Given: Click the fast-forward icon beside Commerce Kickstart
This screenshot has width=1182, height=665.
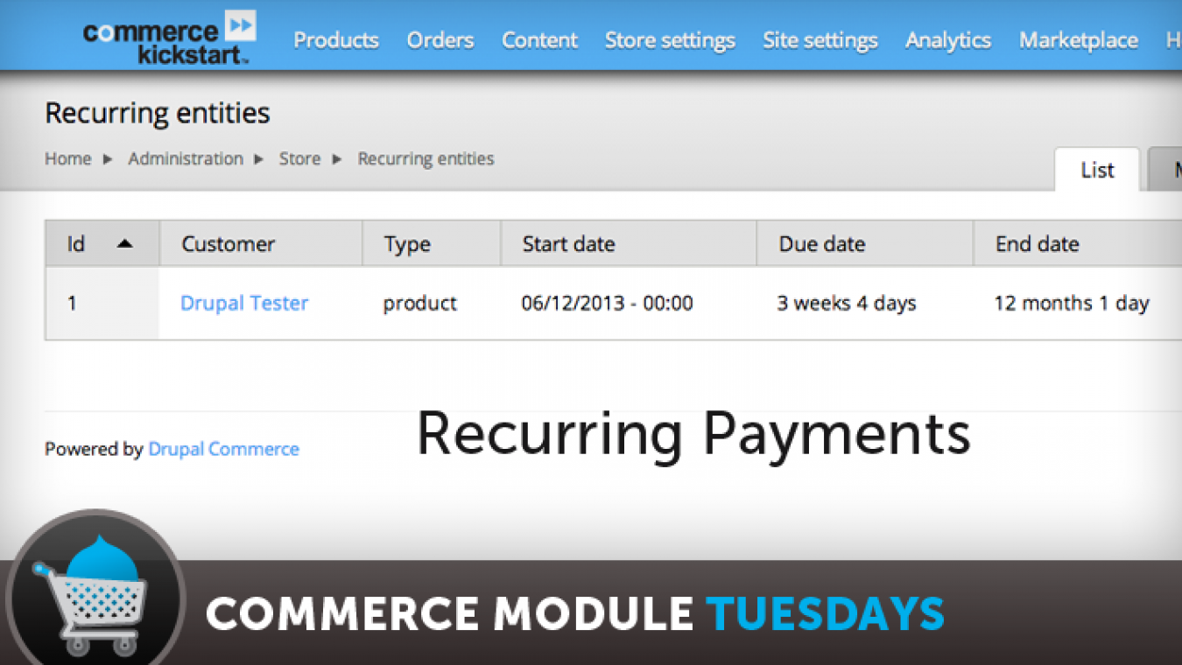Looking at the screenshot, I should [x=241, y=24].
